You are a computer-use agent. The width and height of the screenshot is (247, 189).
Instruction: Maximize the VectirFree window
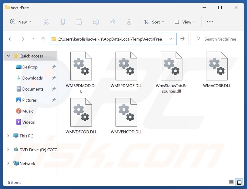(x=220, y=7)
